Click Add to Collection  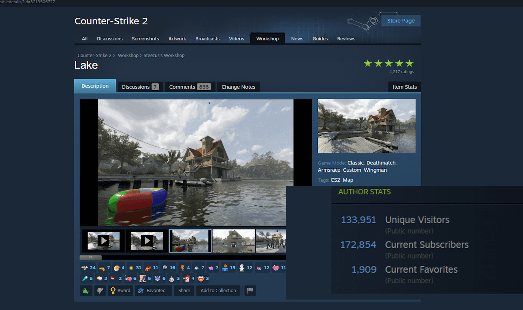[218, 290]
